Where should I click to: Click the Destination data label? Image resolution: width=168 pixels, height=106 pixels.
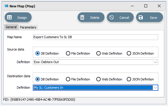click(x=19, y=76)
